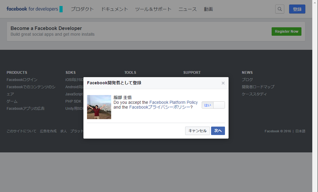Open the 開発者ロードマップ link
Image resolution: width=318 pixels, height=192 pixels.
(x=258, y=87)
